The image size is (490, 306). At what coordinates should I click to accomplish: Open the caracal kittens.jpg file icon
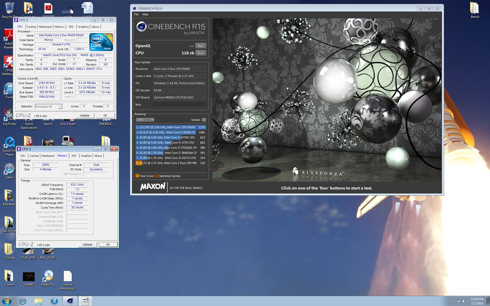pos(68,280)
